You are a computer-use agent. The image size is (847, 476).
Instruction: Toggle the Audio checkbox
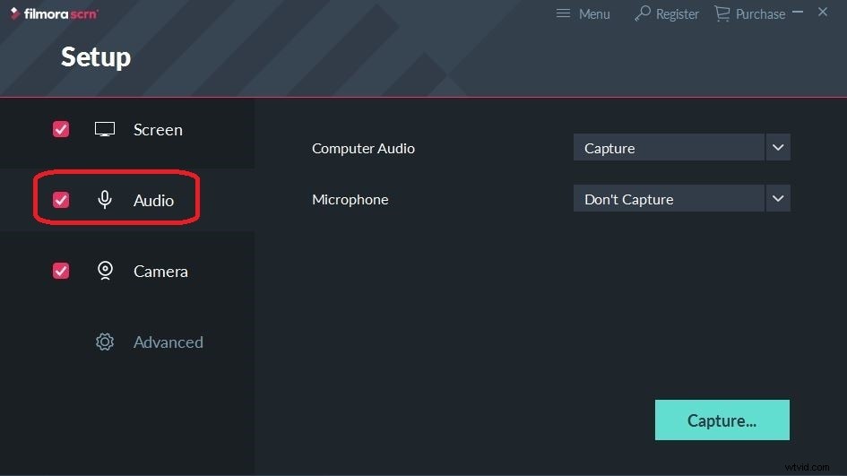[x=61, y=200]
